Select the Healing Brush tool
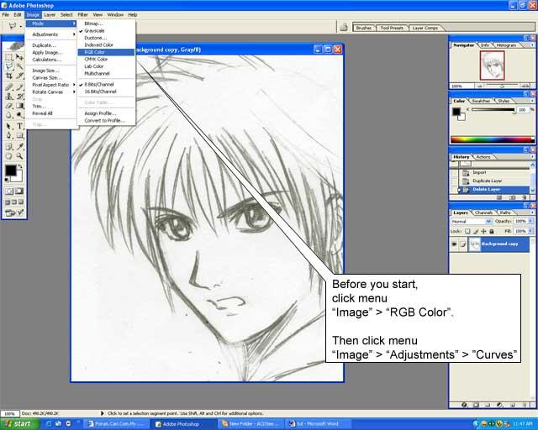538x430 pixels. (9, 87)
